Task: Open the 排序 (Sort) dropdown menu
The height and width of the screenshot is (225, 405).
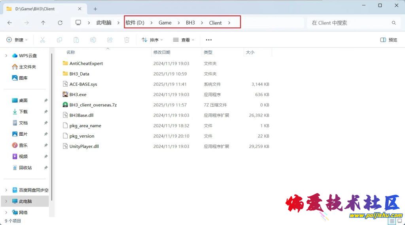Action: pos(152,40)
